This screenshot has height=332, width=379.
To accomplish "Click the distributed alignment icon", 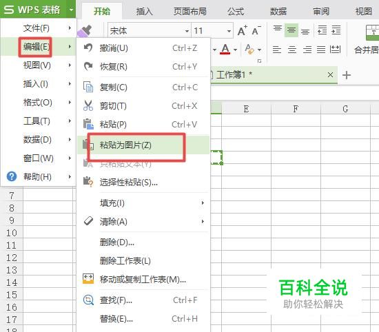I will (336, 50).
